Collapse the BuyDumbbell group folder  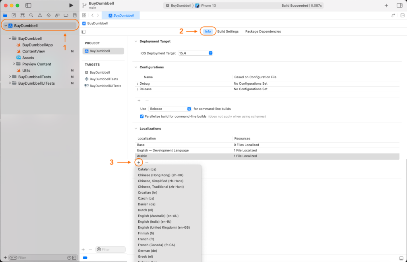10,39
